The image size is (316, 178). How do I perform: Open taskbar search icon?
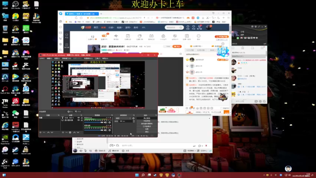tap(143, 175)
